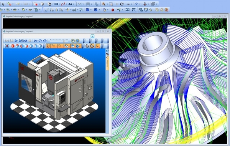Screen dimensions: 230x146
Task: Click the red sphere icon in second toolbar
Action: pyautogui.click(x=113, y=10)
